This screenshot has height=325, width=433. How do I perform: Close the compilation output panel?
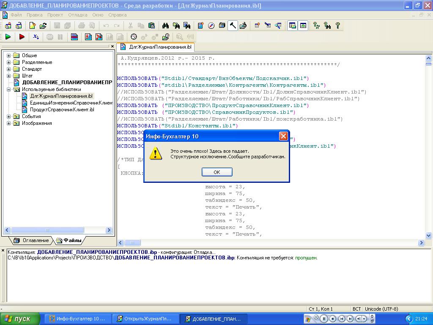pyautogui.click(x=3, y=251)
